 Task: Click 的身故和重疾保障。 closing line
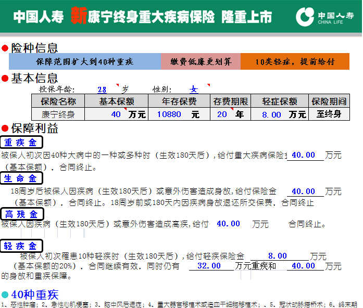point(36,276)
